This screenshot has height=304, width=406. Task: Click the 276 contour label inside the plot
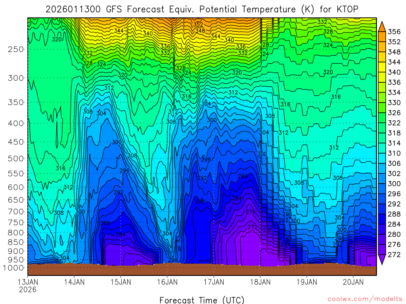(x=251, y=212)
